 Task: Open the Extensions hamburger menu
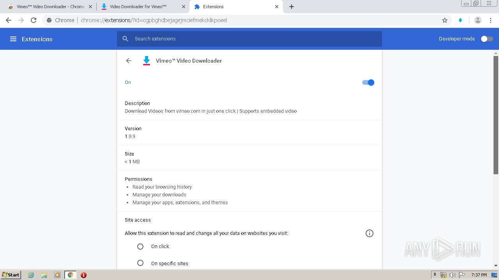click(x=13, y=39)
